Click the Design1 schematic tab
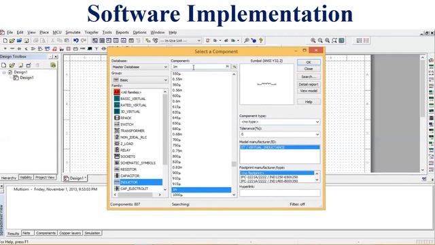The image size is (435, 245). [x=75, y=178]
